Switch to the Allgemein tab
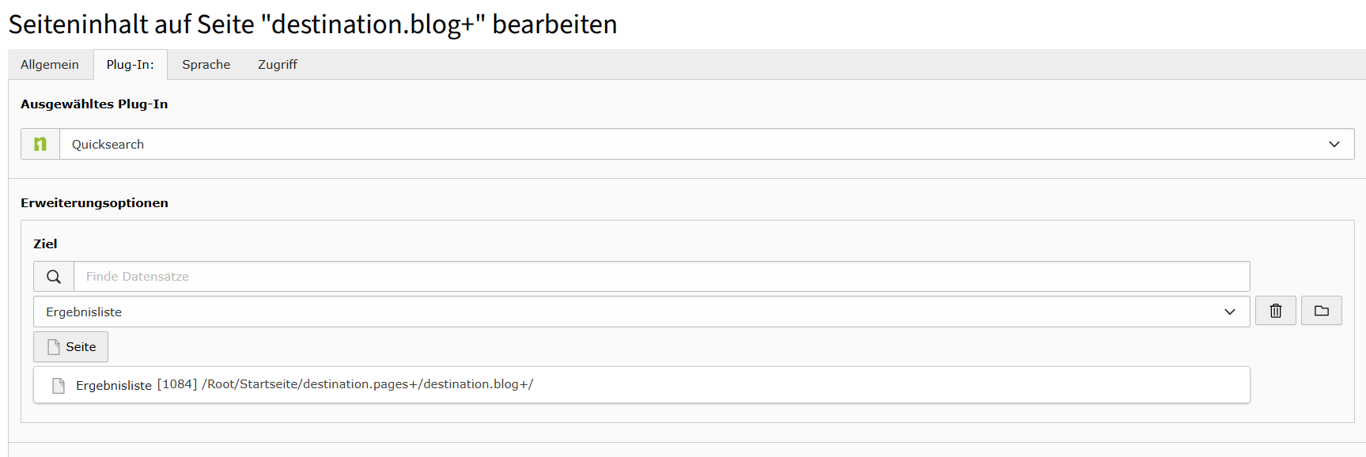The image size is (1366, 457). click(50, 65)
